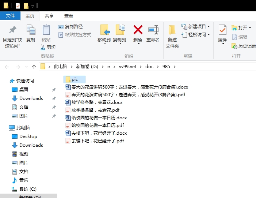Open Downloads under 此电脑
The width and height of the screenshot is (256, 198).
point(27,145)
